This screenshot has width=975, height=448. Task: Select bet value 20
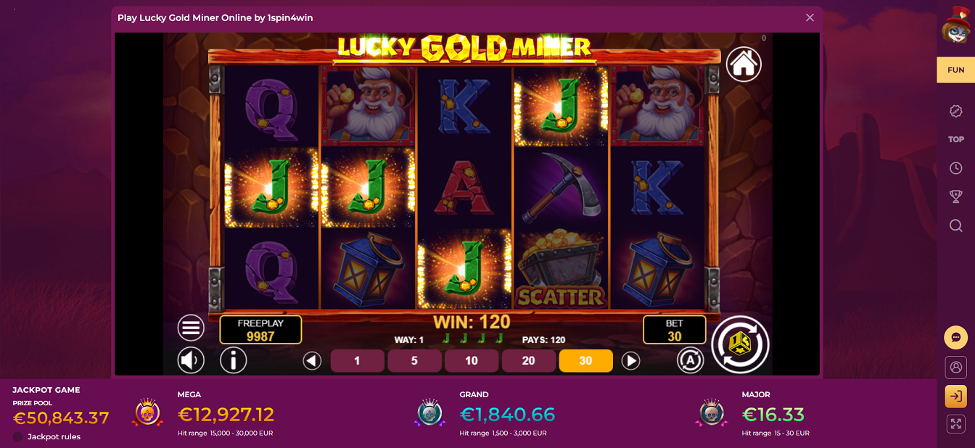[x=528, y=360]
